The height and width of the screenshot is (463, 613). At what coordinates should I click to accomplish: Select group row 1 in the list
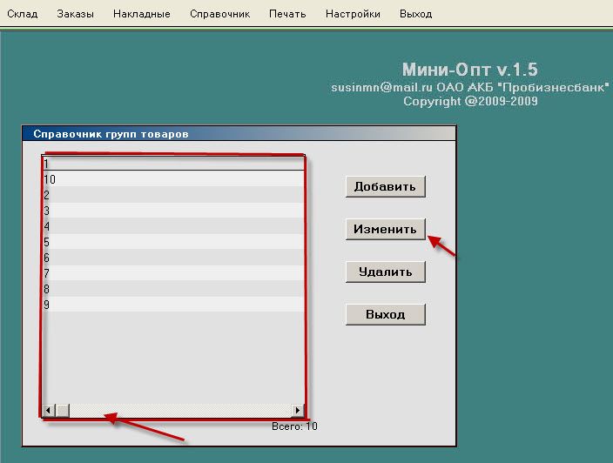point(174,164)
